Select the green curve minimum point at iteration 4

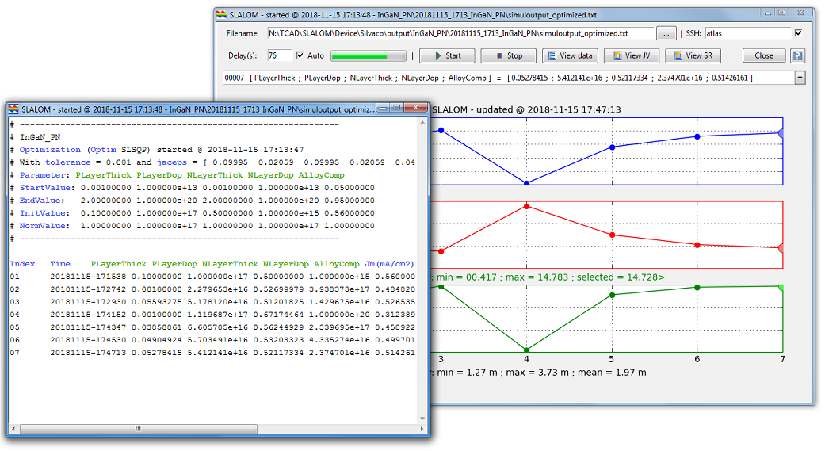point(527,350)
